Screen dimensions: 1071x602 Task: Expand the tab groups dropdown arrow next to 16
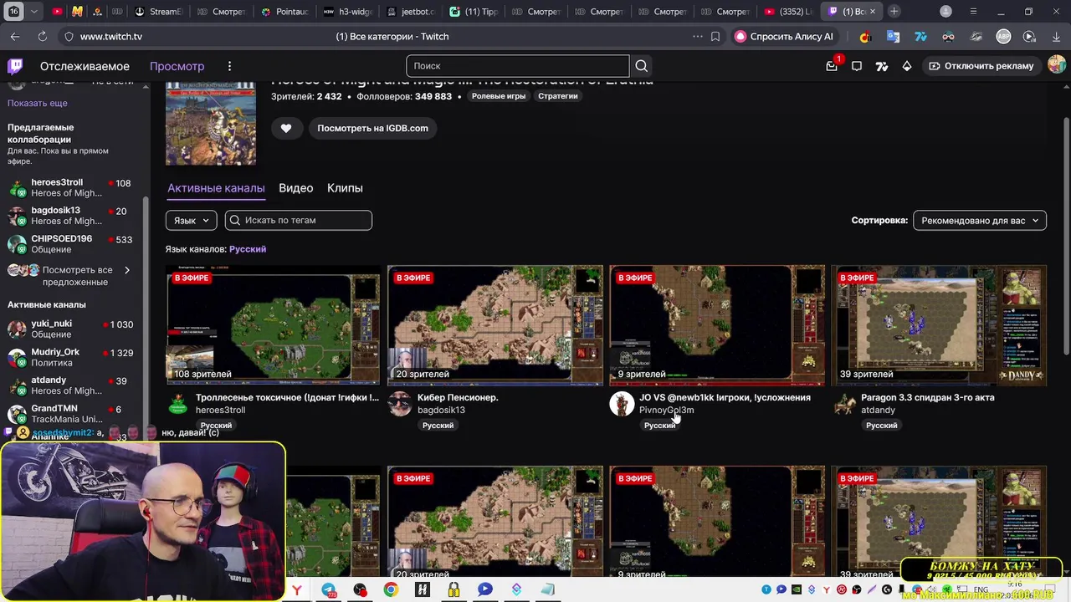pos(33,12)
